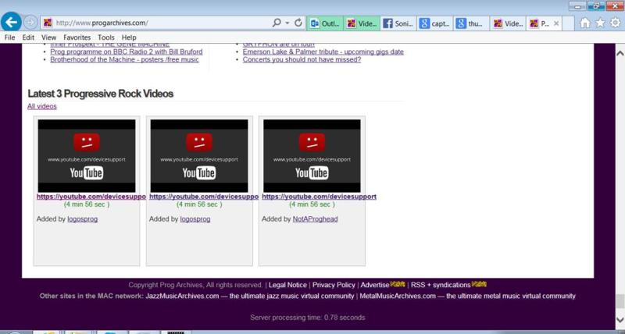The image size is (625, 334).
Task: Open the Tools gear icon
Action: (x=616, y=23)
